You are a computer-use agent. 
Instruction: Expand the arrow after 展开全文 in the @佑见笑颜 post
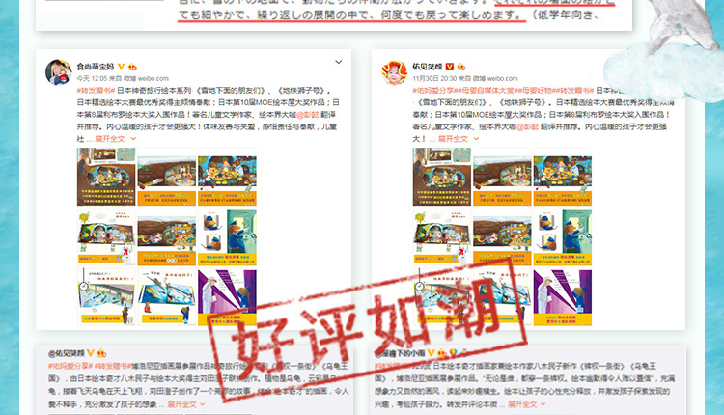(203, 404)
